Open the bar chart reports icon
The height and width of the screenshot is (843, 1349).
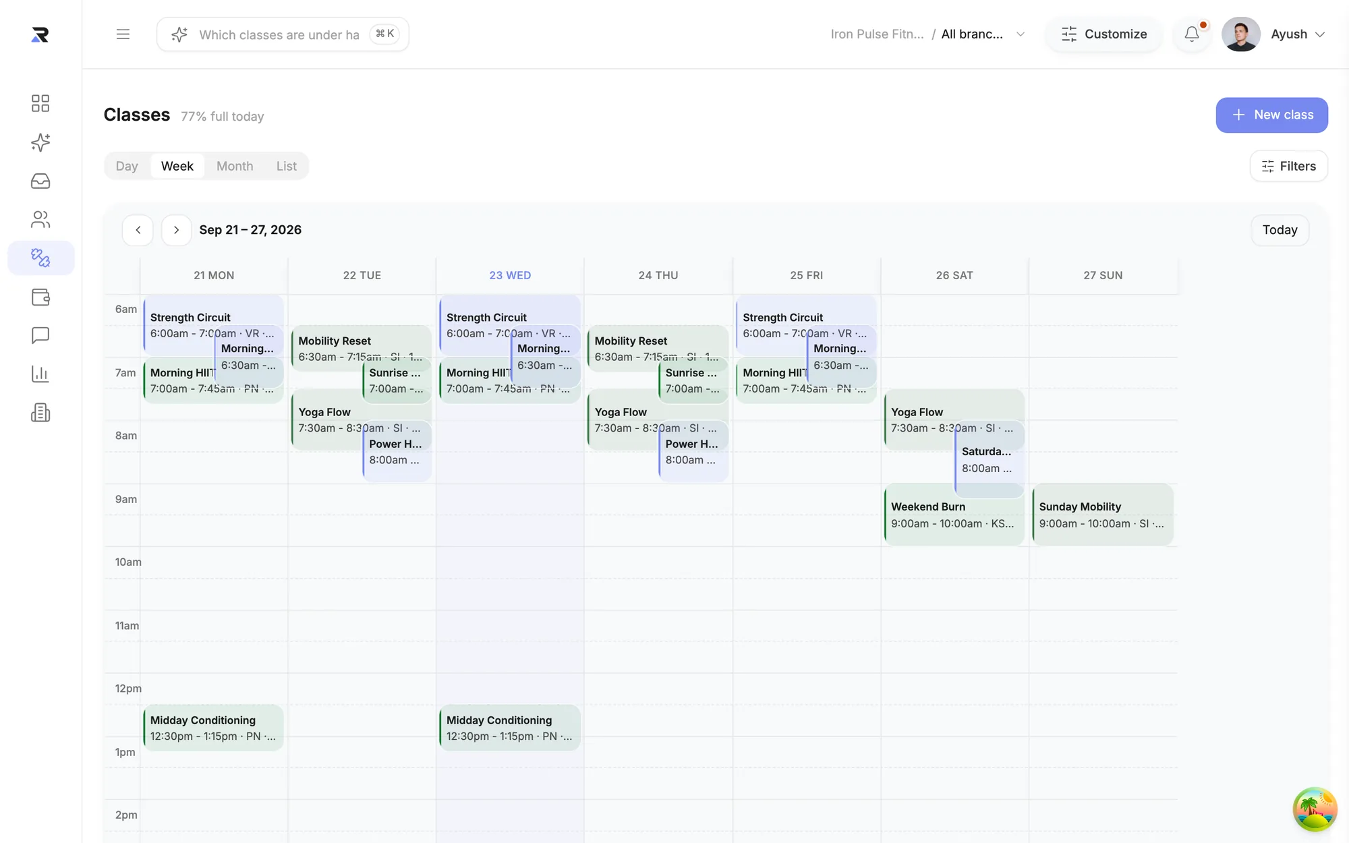40,374
